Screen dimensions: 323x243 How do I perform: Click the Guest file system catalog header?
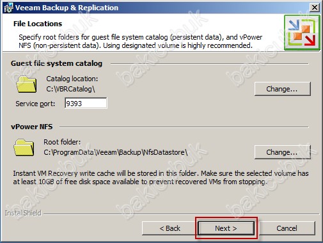coord(56,63)
